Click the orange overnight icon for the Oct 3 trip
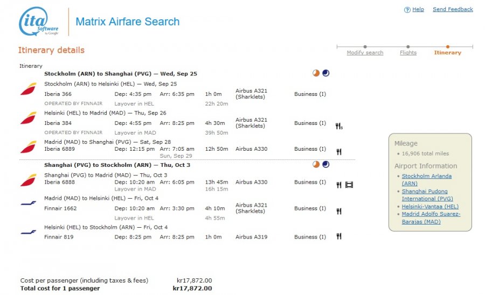 (316, 164)
